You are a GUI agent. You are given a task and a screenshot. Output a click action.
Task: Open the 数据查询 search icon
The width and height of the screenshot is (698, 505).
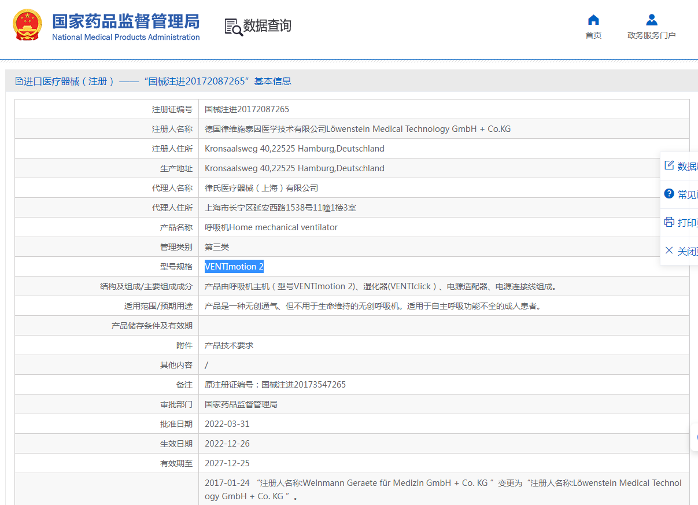233,27
